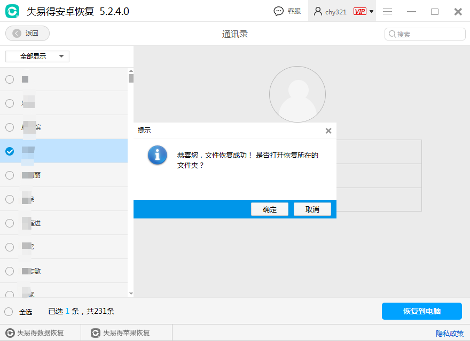
Task: Click the 失易得苹果恢复 logo icon
Action: click(96, 333)
